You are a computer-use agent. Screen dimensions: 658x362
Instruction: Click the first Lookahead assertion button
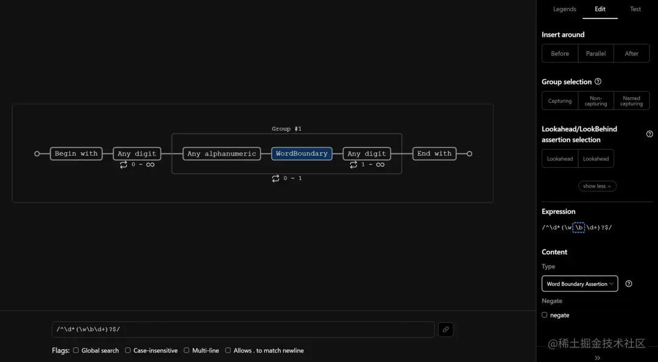[560, 159]
